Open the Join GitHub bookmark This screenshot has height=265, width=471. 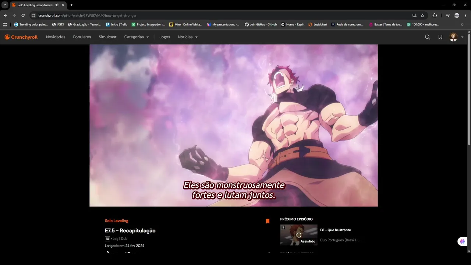click(x=261, y=24)
